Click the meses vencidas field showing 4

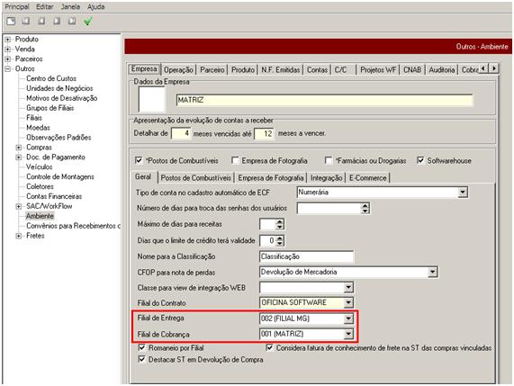(x=181, y=133)
